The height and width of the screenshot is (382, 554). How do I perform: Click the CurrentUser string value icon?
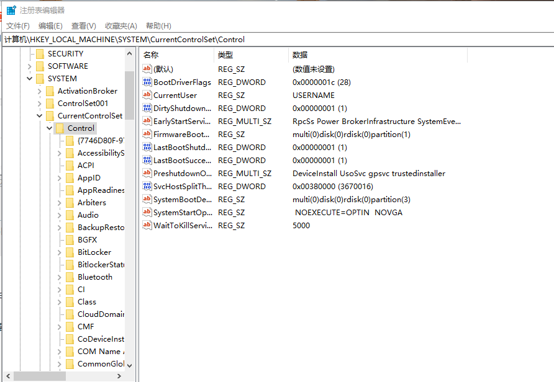(x=147, y=95)
